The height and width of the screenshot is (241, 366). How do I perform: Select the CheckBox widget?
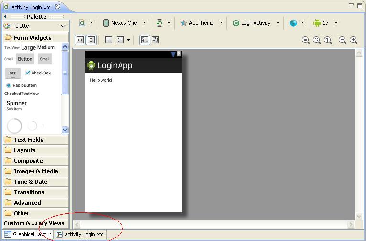coord(38,73)
